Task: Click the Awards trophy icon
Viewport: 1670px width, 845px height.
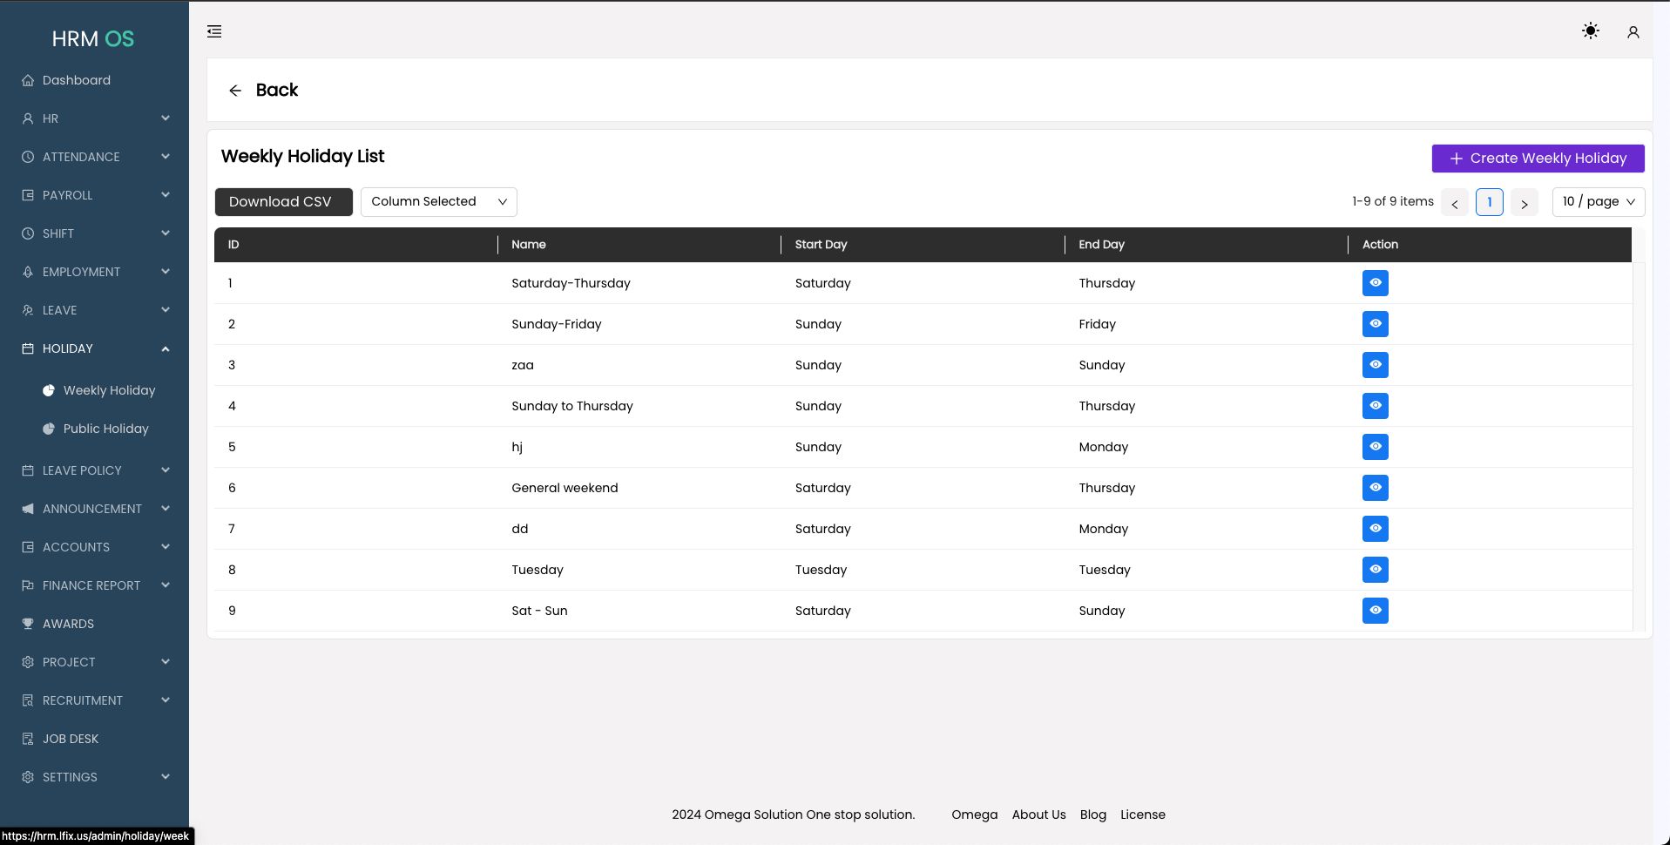Action: 28,624
